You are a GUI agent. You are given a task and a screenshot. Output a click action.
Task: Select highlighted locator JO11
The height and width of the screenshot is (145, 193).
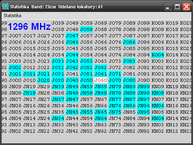[x=29, y=74]
